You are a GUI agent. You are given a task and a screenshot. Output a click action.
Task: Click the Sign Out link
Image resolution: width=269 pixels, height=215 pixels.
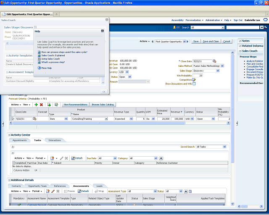click(238, 20)
